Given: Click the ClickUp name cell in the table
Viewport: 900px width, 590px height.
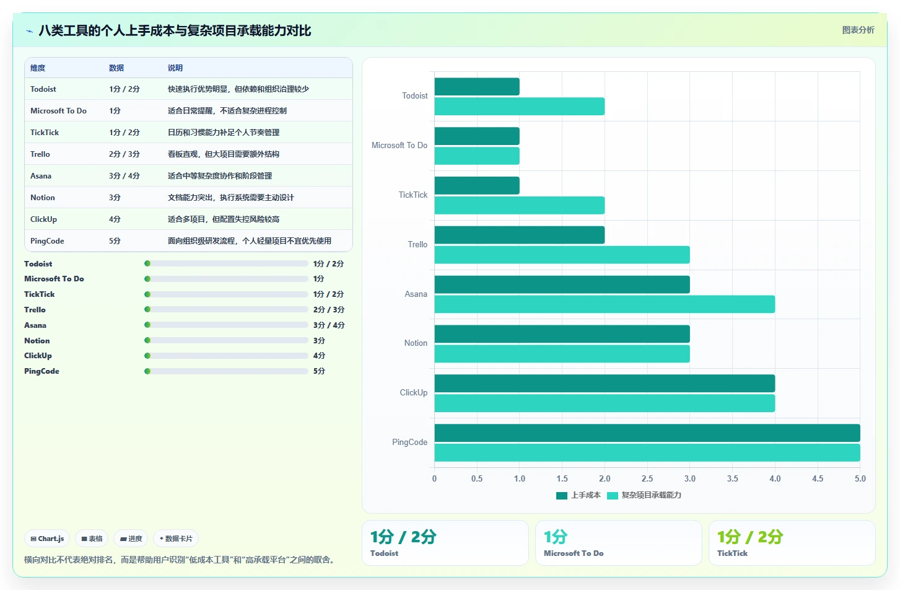Looking at the screenshot, I should [x=43, y=219].
